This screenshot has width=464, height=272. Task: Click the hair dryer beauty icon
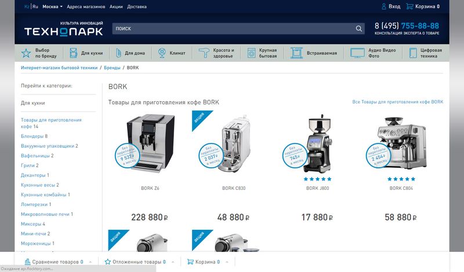tap(204, 53)
